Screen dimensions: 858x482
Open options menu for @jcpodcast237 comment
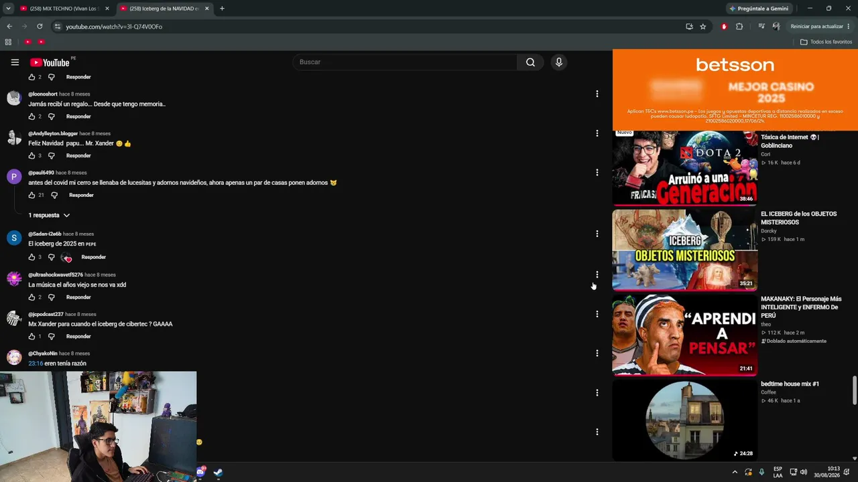point(597,314)
